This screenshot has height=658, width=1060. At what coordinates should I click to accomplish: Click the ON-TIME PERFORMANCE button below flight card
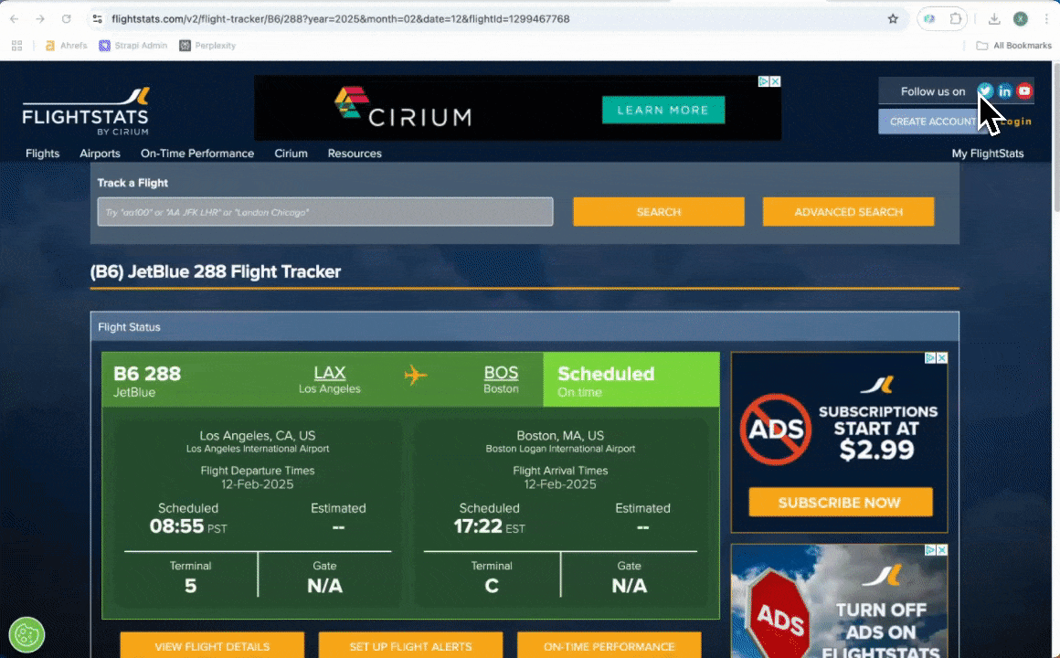(609, 646)
